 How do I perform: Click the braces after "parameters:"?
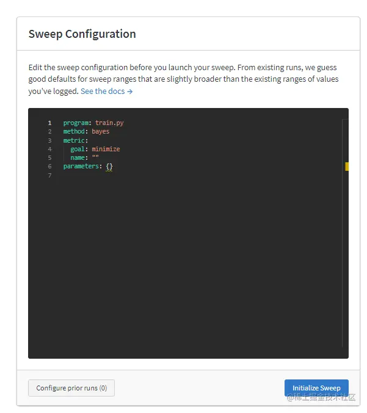[x=109, y=167]
